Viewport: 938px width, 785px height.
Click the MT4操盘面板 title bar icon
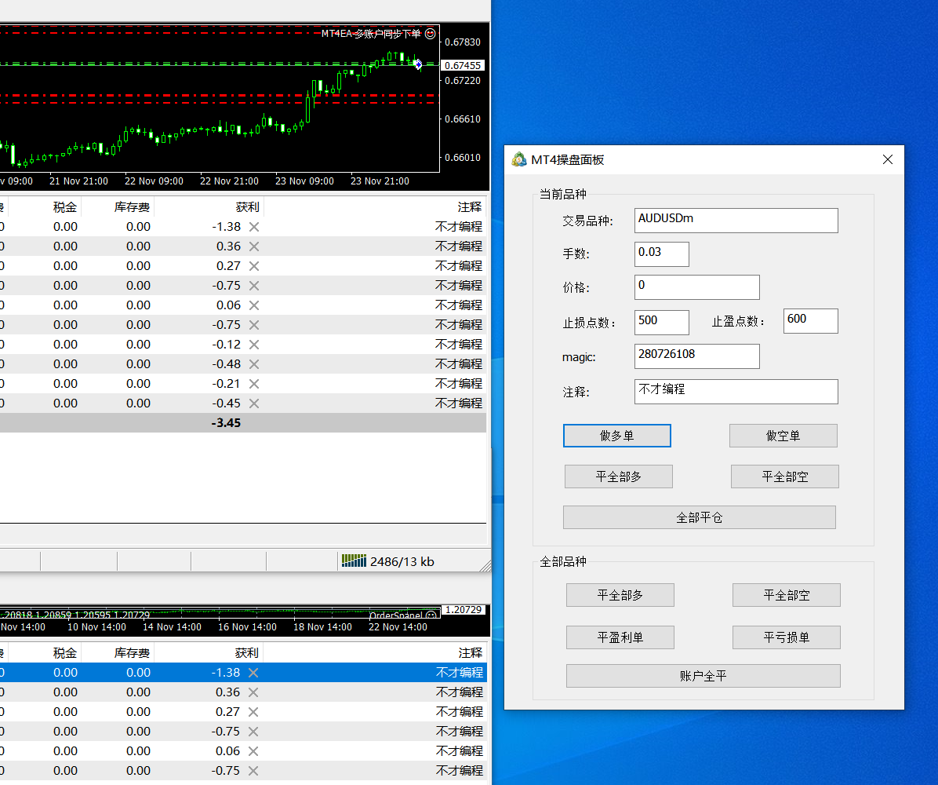(x=518, y=159)
